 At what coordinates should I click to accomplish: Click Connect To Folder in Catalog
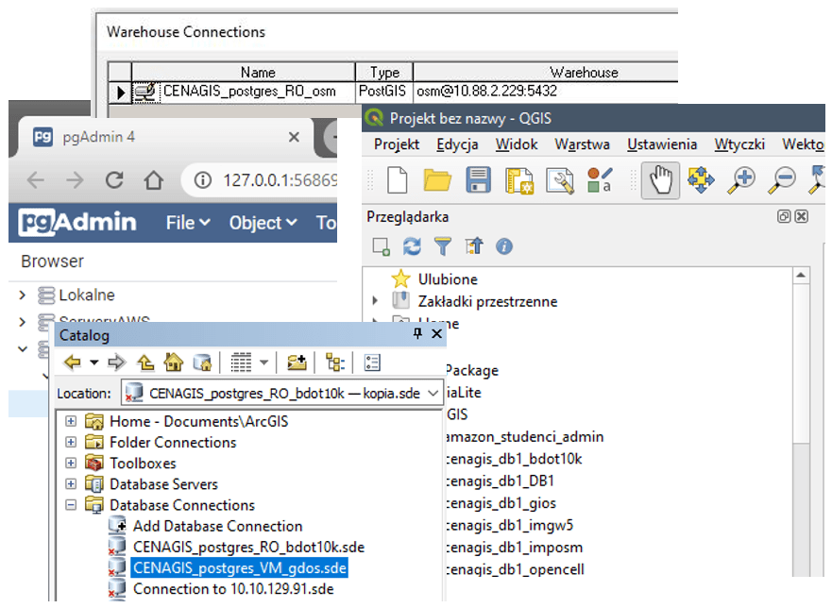point(297,363)
